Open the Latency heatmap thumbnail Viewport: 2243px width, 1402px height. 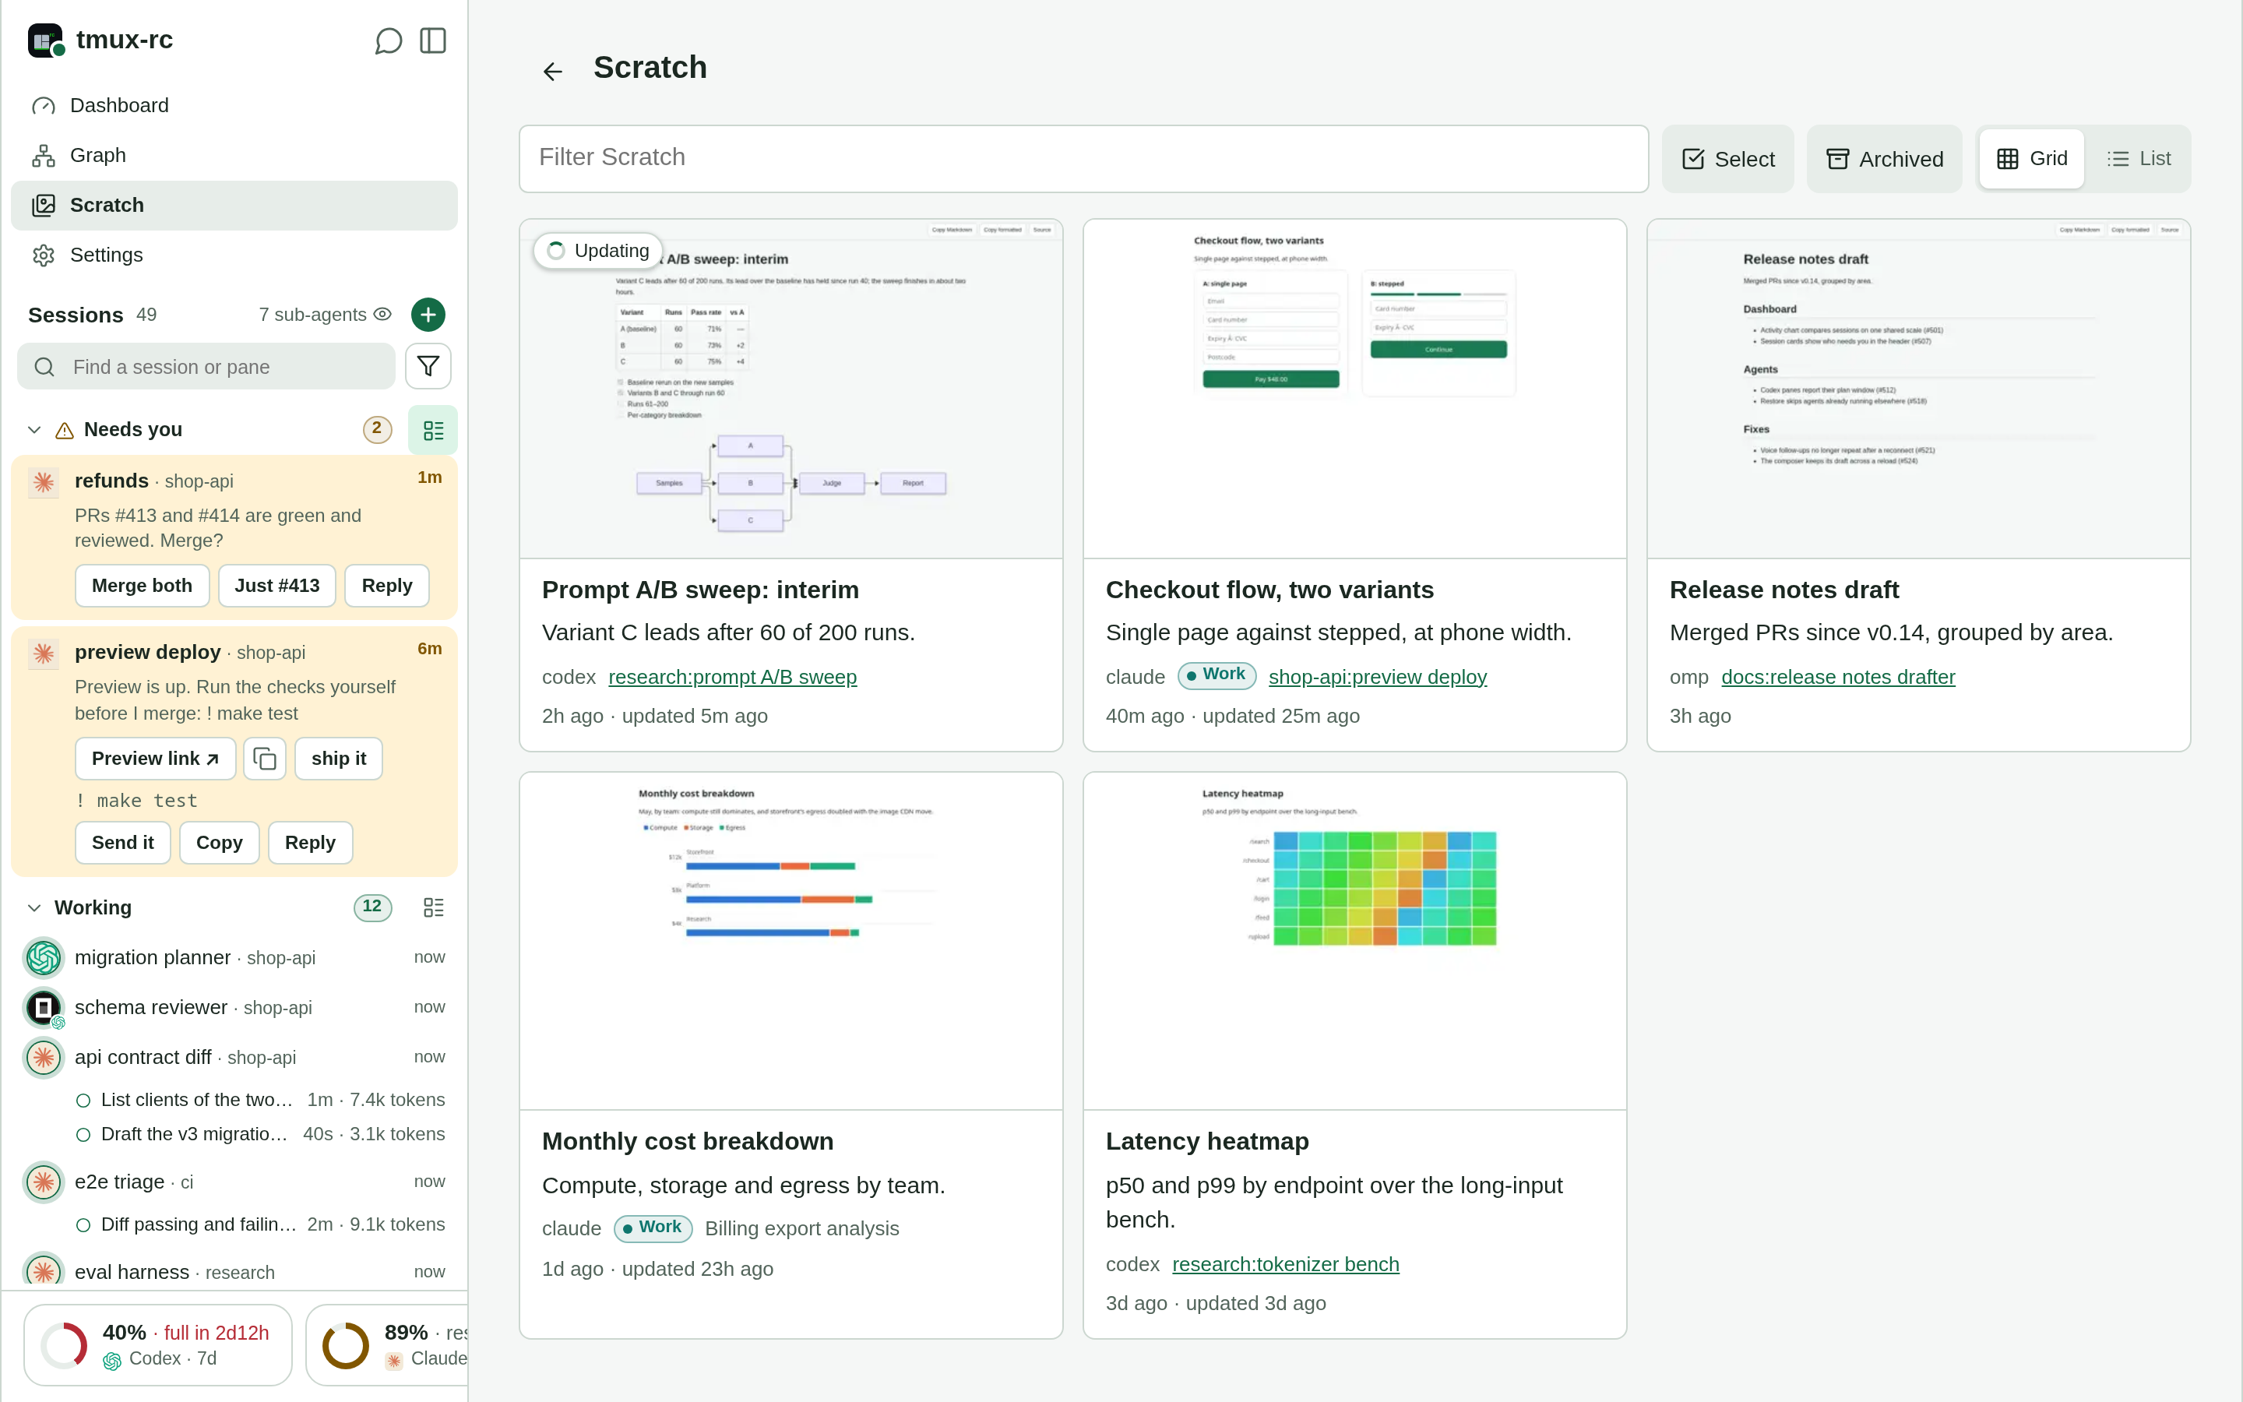coord(1354,941)
